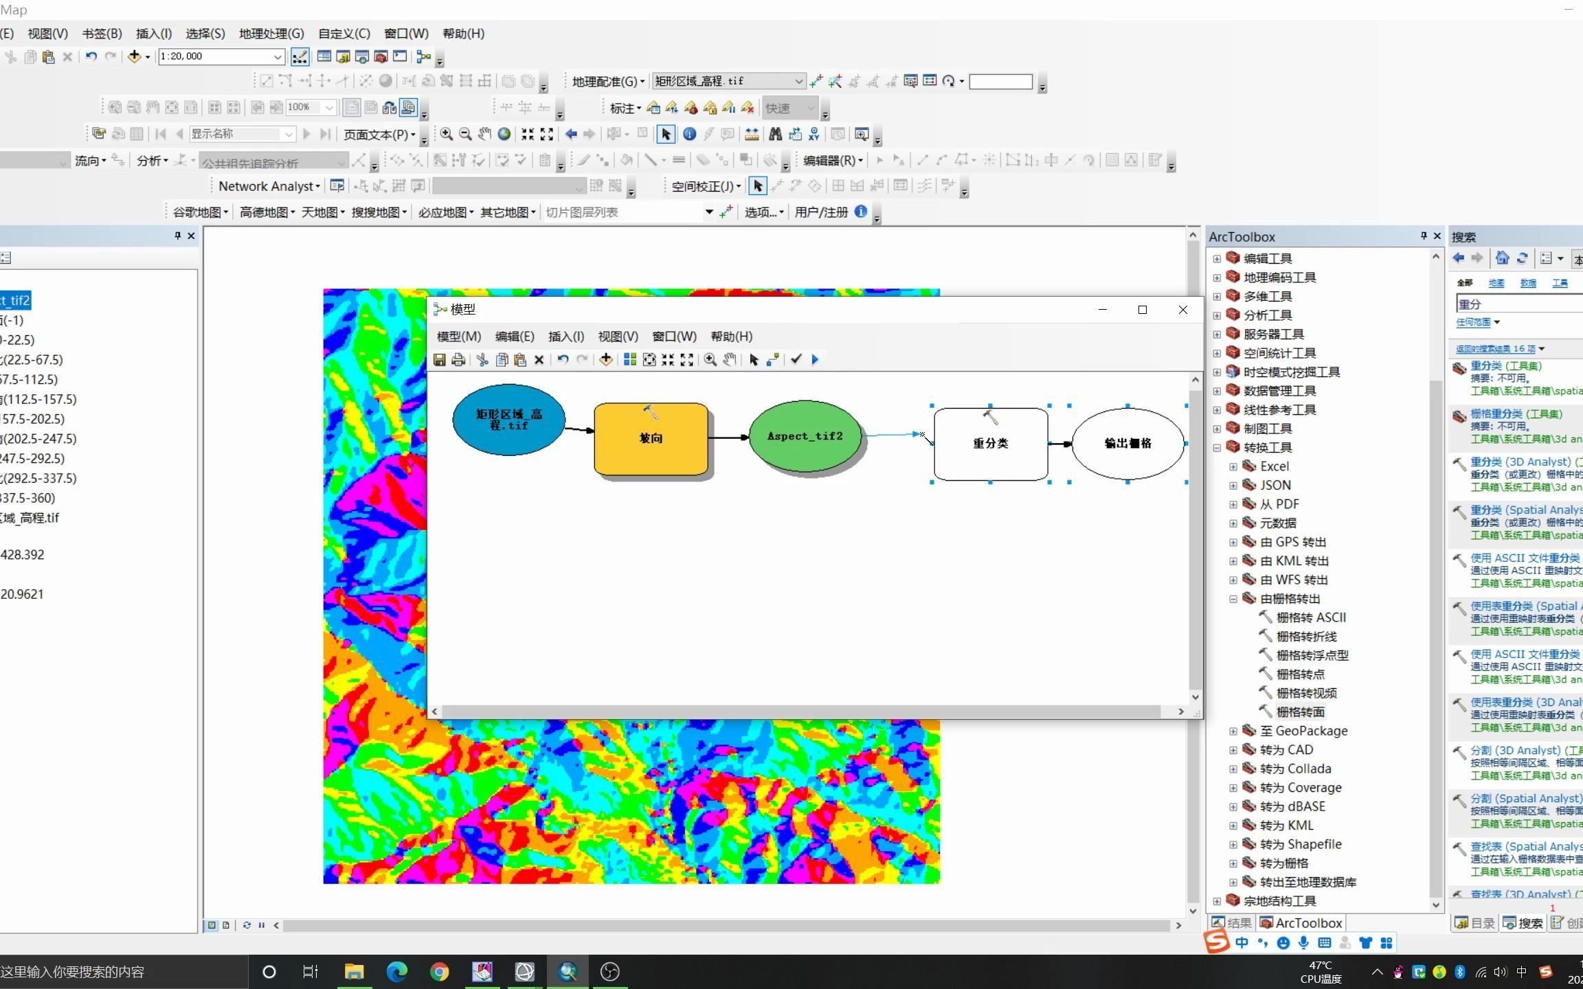The width and height of the screenshot is (1583, 989).
Task: Save the model with the floppy disk icon
Action: 440,360
